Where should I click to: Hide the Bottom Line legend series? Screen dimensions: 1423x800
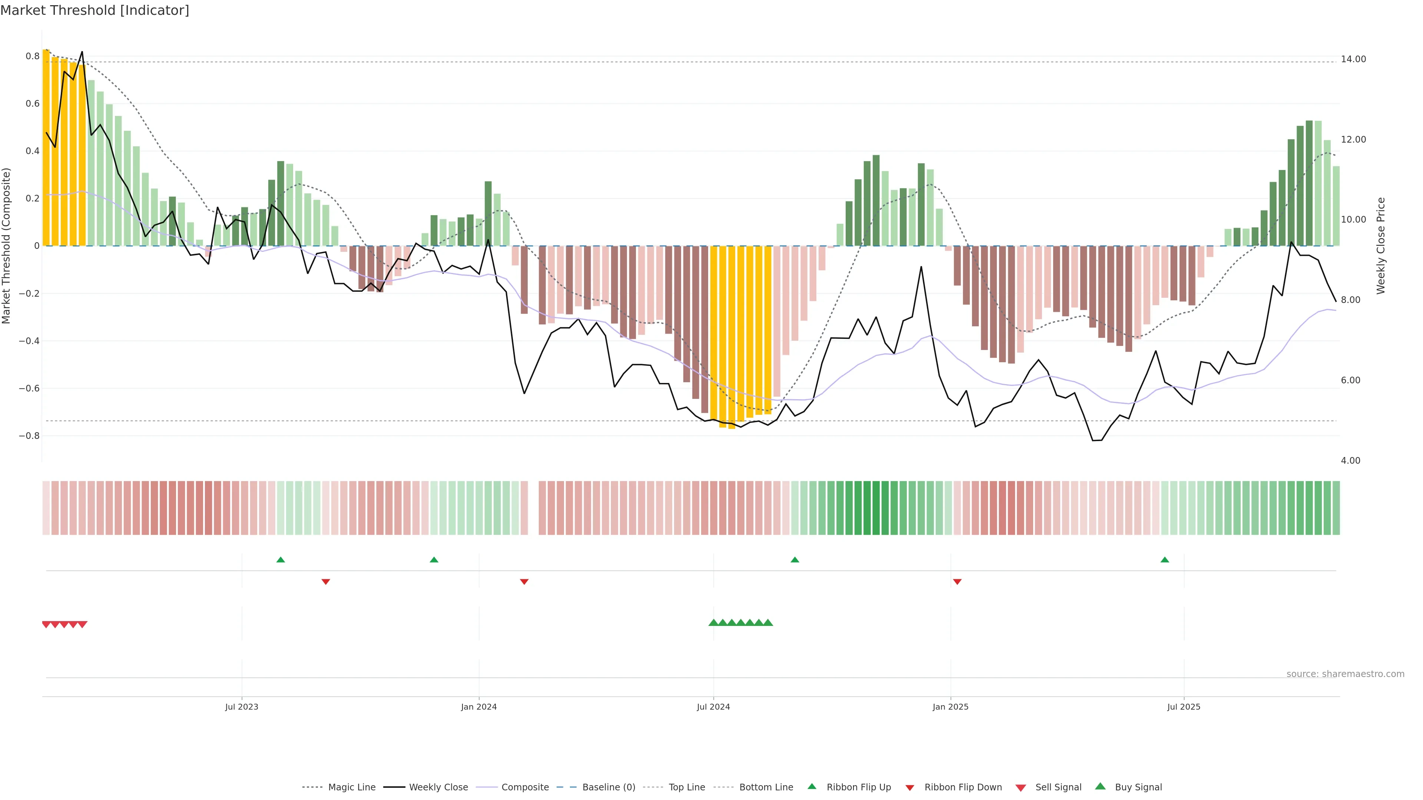pos(766,787)
